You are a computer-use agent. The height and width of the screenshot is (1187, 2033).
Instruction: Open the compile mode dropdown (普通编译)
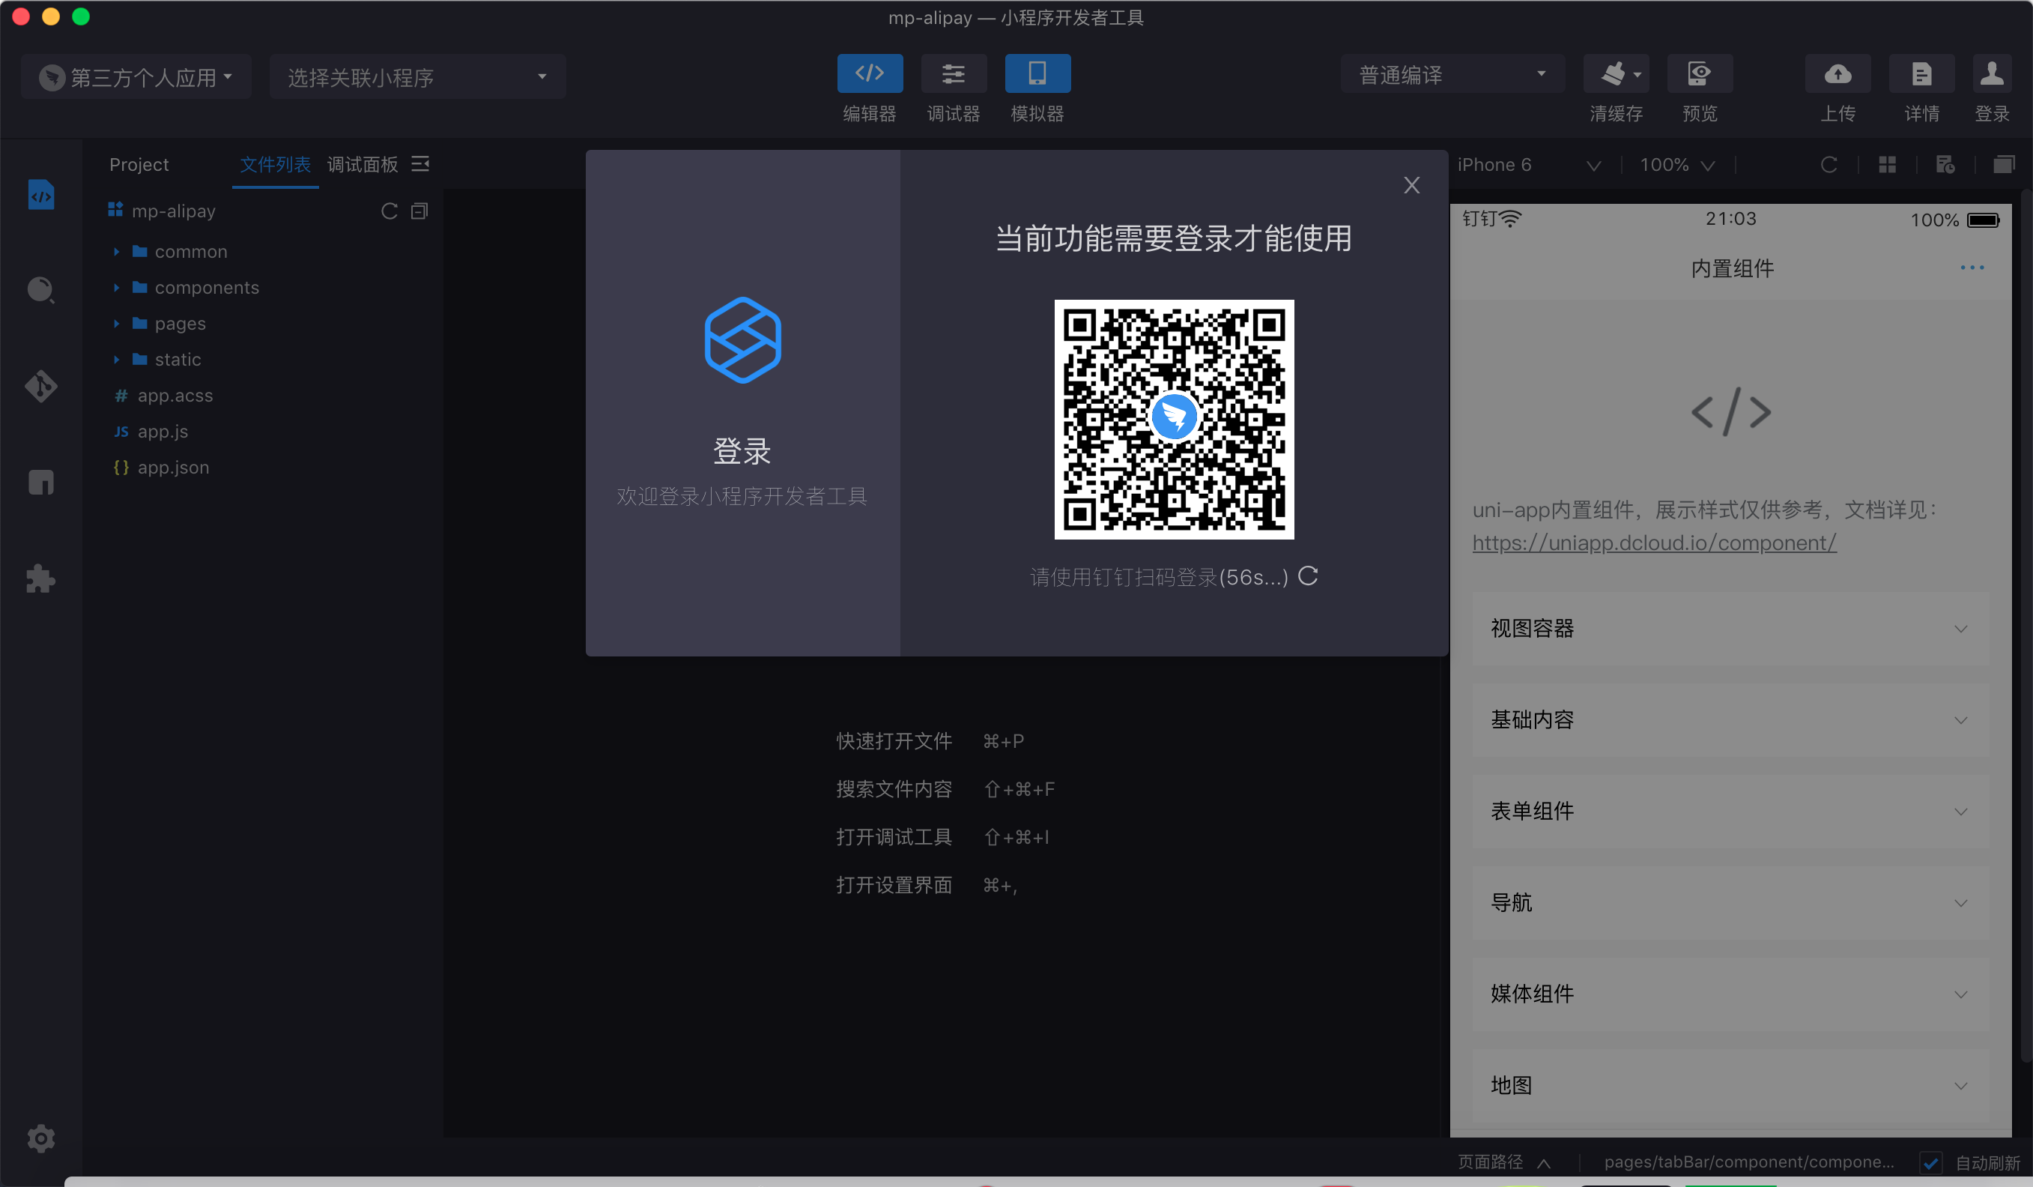coord(1451,75)
